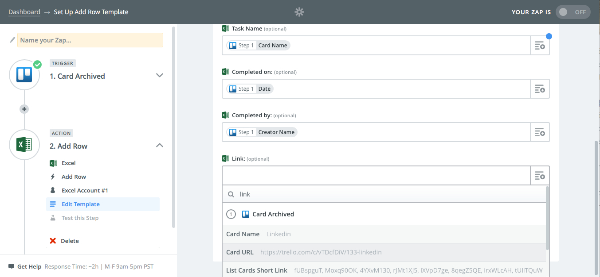Toggle the Zap ON/OFF switch
This screenshot has height=277, width=600.
click(x=573, y=12)
